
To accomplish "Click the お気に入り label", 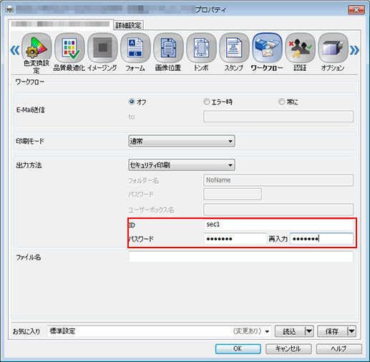I will tap(26, 331).
